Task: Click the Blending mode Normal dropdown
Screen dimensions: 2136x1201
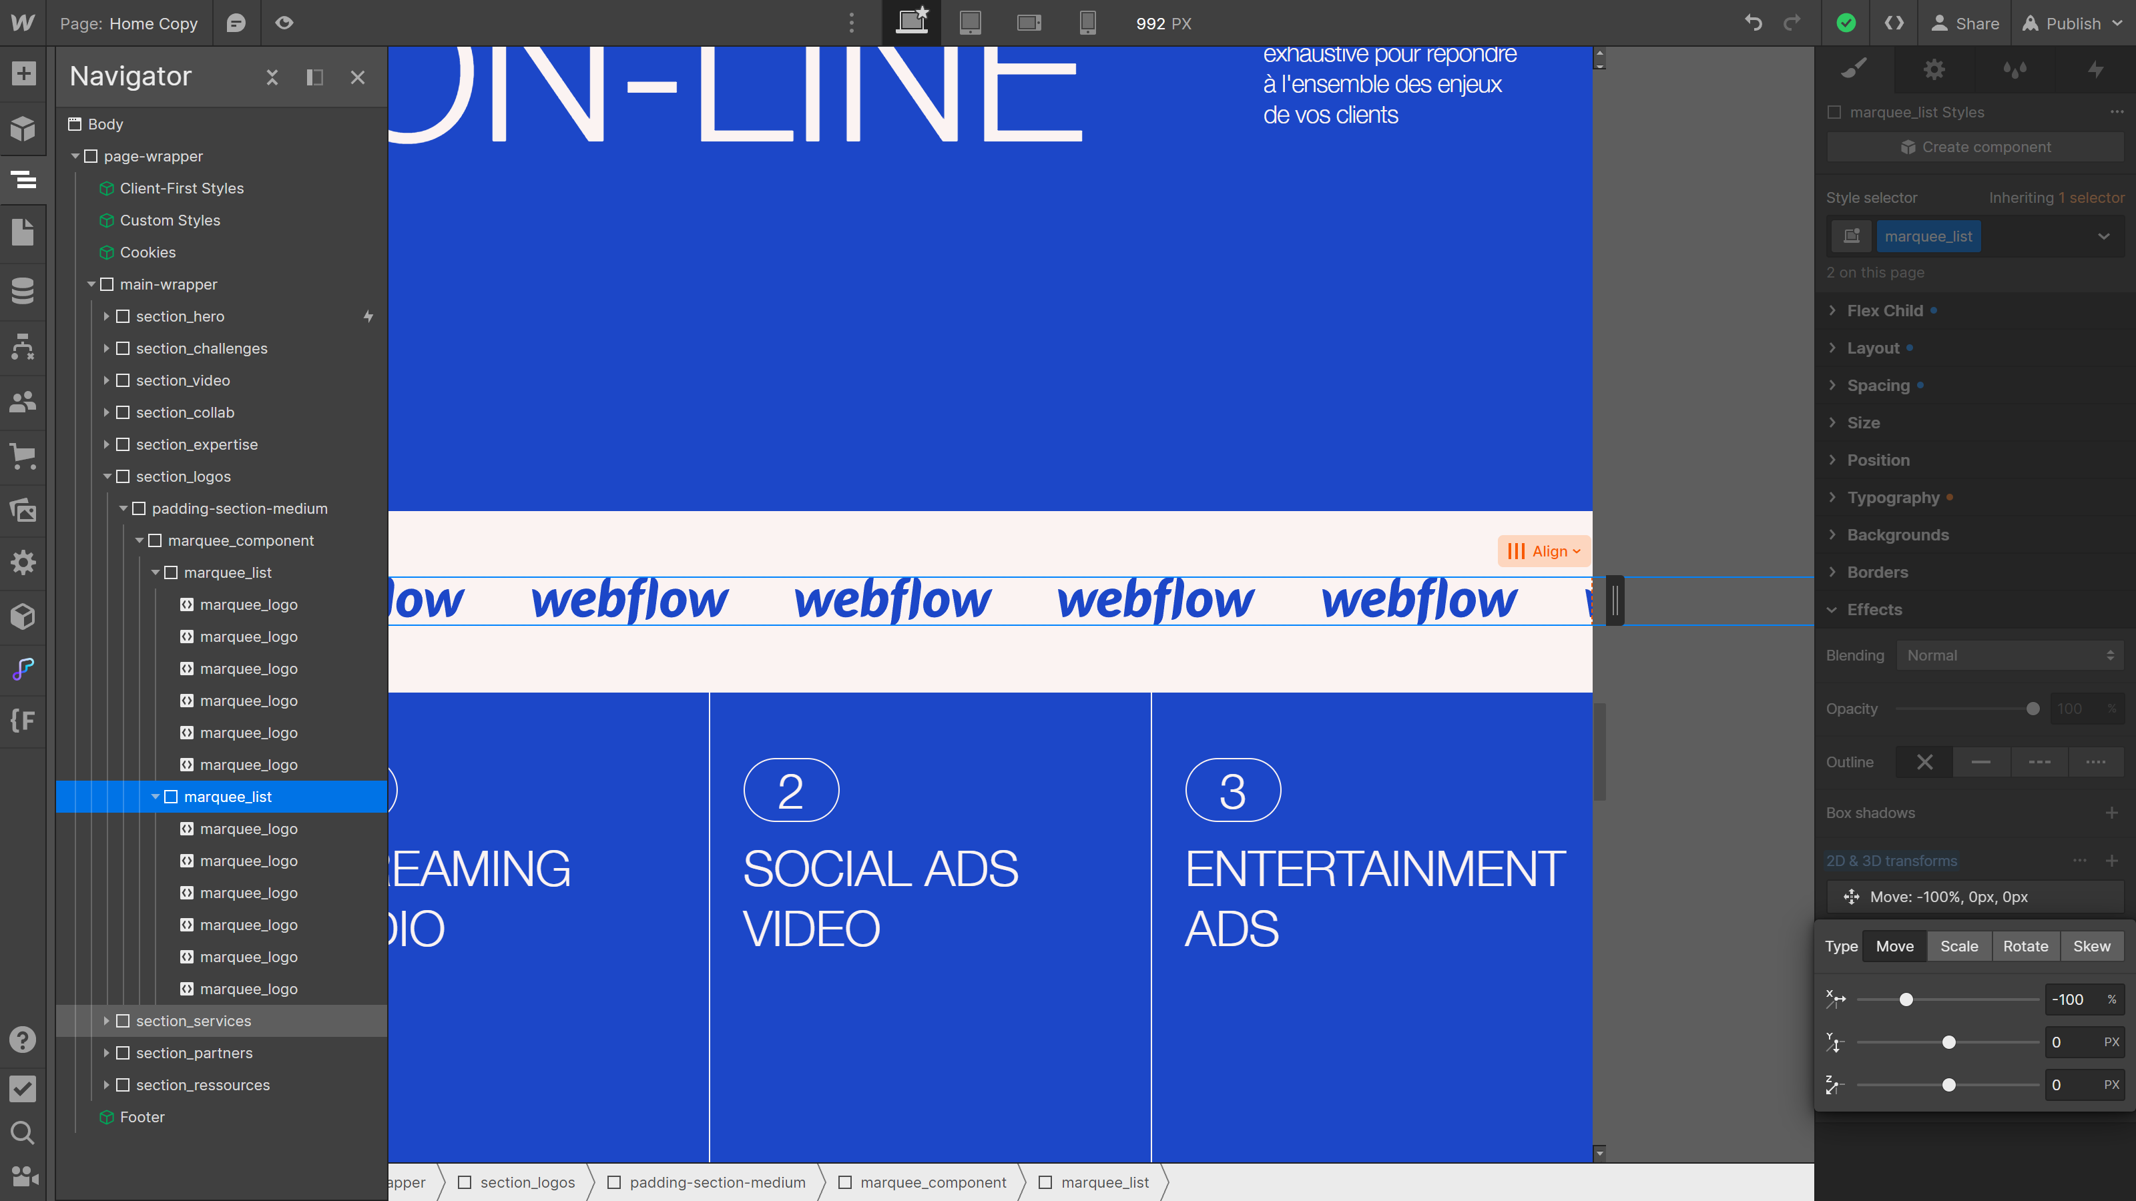Action: coord(2010,655)
